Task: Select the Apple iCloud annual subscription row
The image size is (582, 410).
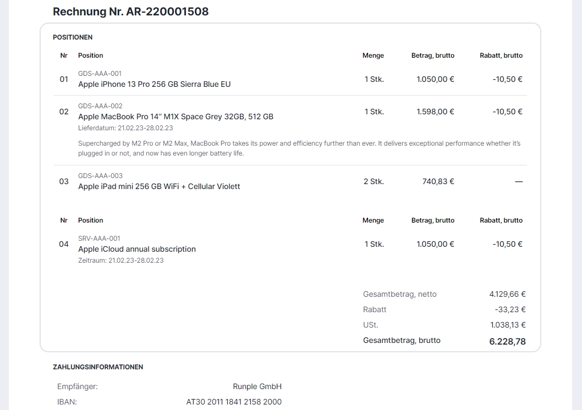Action: pyautogui.click(x=137, y=249)
